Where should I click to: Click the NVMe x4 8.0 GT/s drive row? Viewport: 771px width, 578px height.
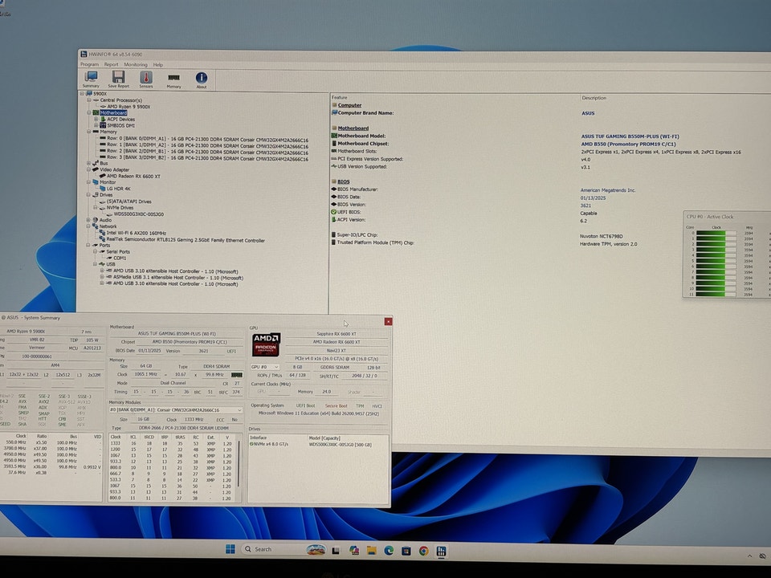click(311, 445)
